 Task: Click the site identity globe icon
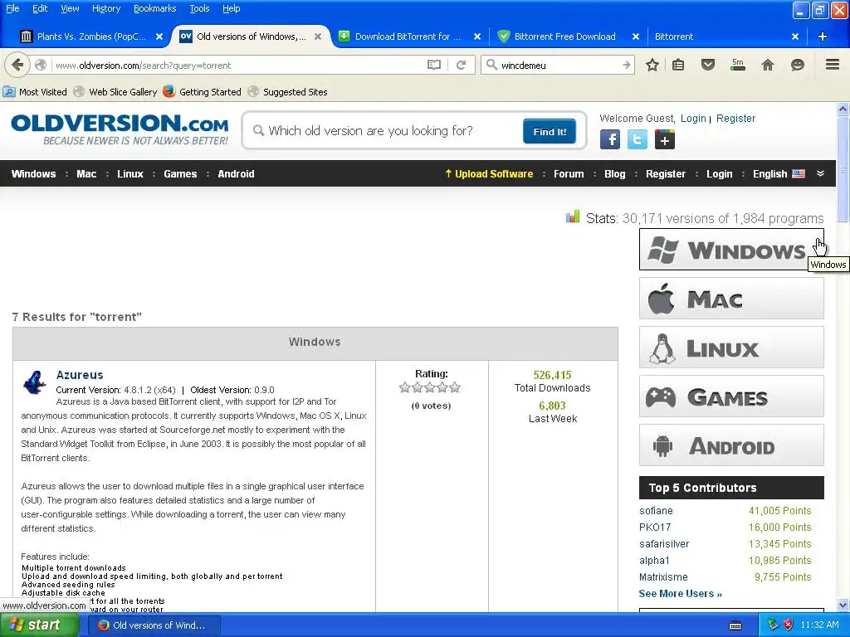coord(41,65)
